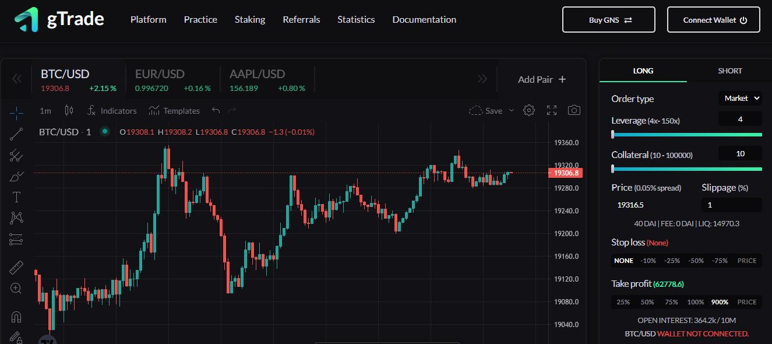
Task: Switch to the SHORT tab
Action: (729, 71)
